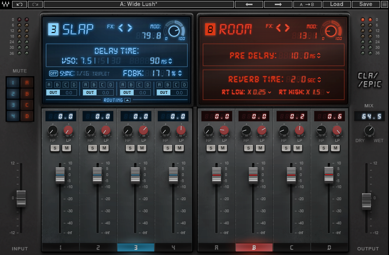Mute delay 1 in MUTE matrix
Screen dimensions: 389x255
pyautogui.click(x=13, y=83)
